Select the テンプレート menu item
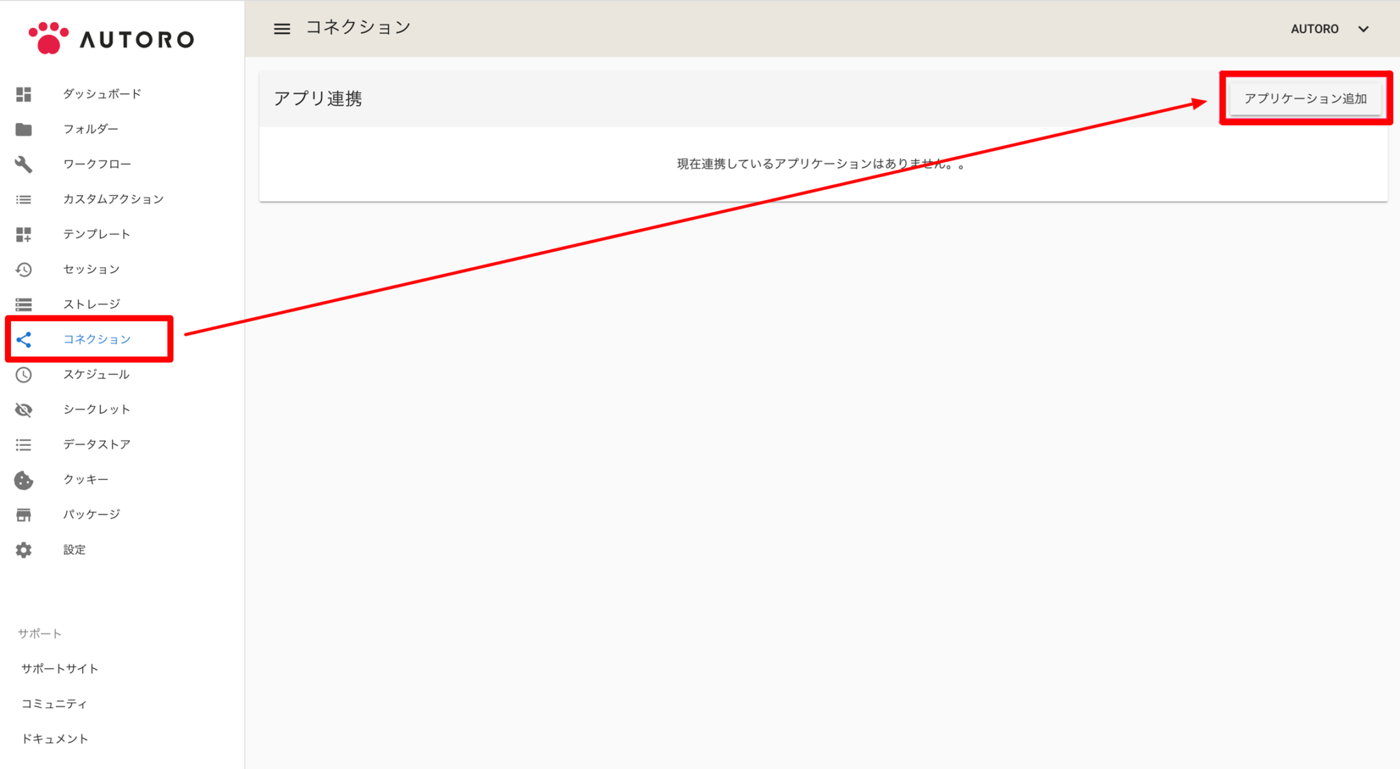The height and width of the screenshot is (769, 1400). (x=96, y=234)
